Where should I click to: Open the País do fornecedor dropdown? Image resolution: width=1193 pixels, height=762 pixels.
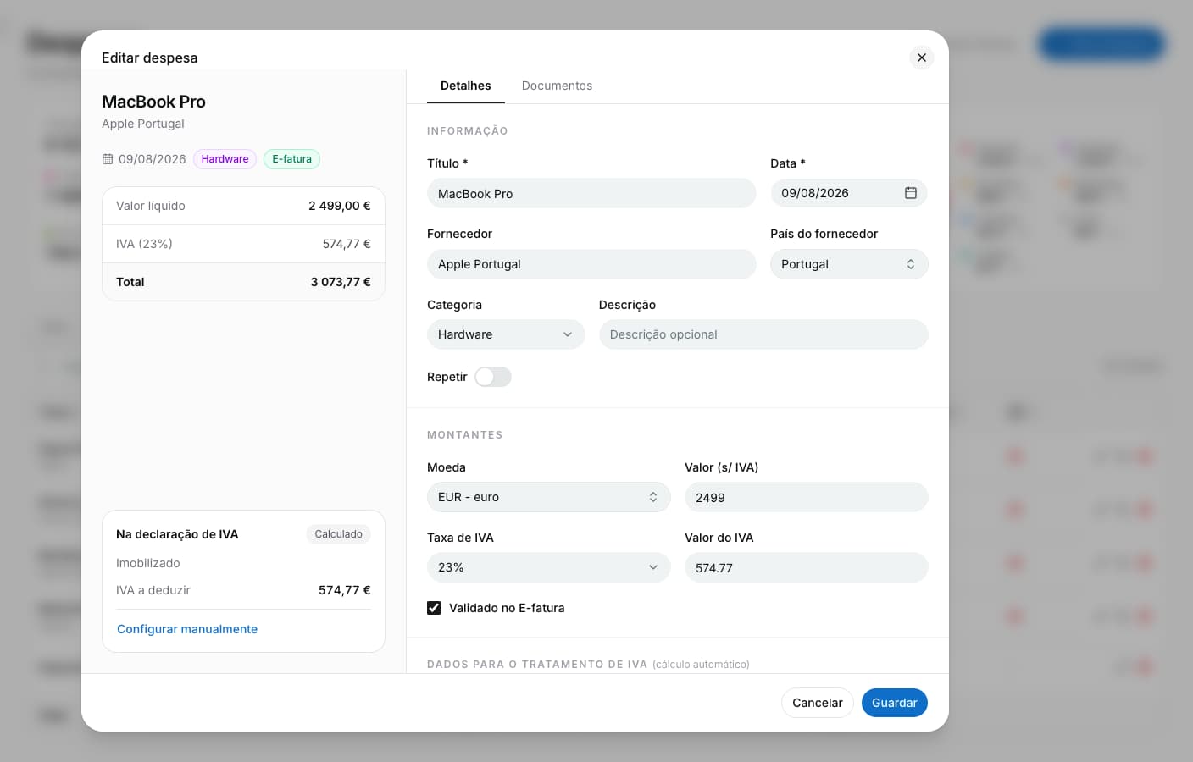click(x=849, y=264)
